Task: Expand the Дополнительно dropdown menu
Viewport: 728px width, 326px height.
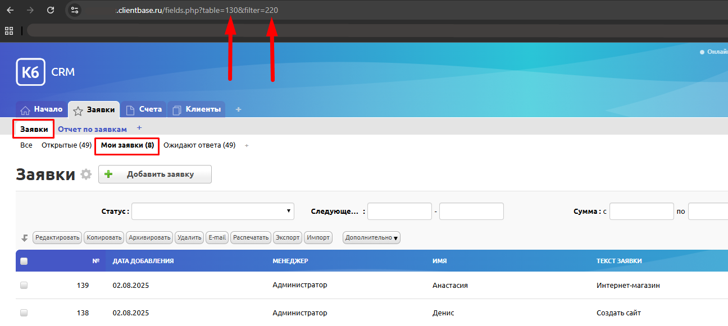Action: [x=371, y=238]
